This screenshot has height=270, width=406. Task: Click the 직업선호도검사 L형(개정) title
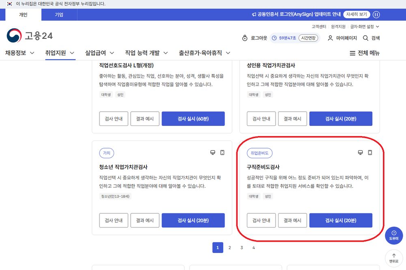click(x=126, y=65)
